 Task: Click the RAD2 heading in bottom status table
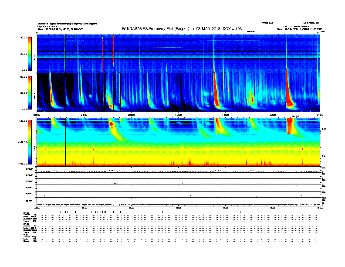pyautogui.click(x=26, y=213)
